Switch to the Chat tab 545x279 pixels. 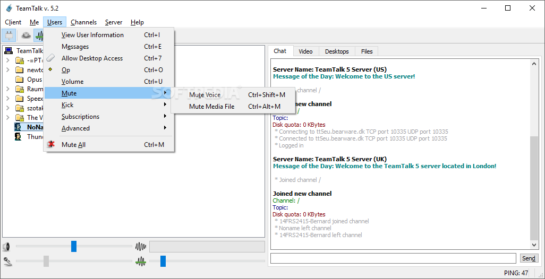tap(280, 51)
